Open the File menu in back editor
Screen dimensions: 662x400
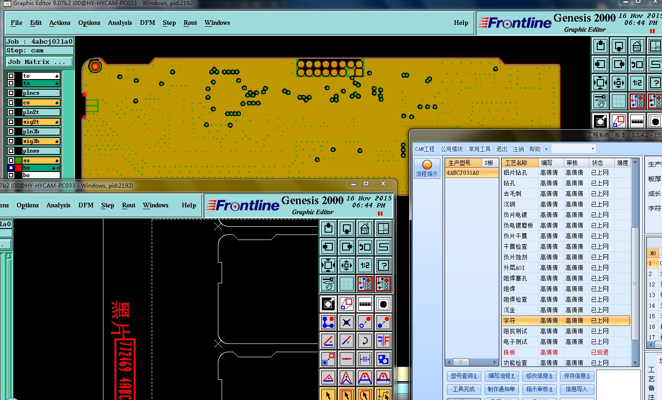point(17,23)
